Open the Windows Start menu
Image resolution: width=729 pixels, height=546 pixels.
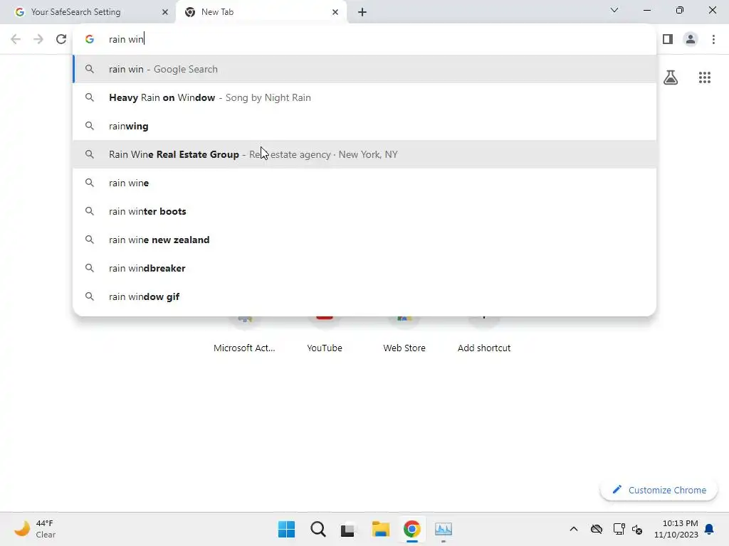(x=286, y=529)
